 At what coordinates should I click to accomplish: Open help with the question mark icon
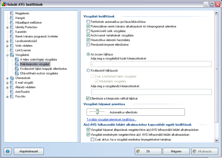pyautogui.click(x=8, y=151)
